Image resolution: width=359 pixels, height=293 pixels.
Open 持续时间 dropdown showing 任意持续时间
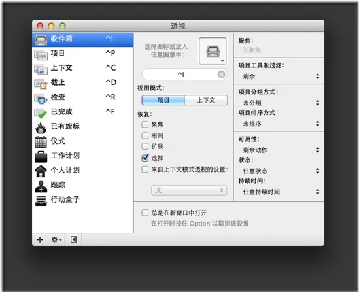pos(281,192)
